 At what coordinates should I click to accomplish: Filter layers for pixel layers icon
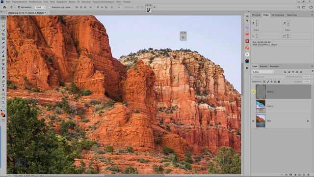coord(285,72)
